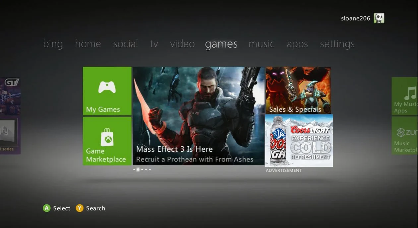Go to the social tab
The image size is (418, 228).
pos(125,44)
